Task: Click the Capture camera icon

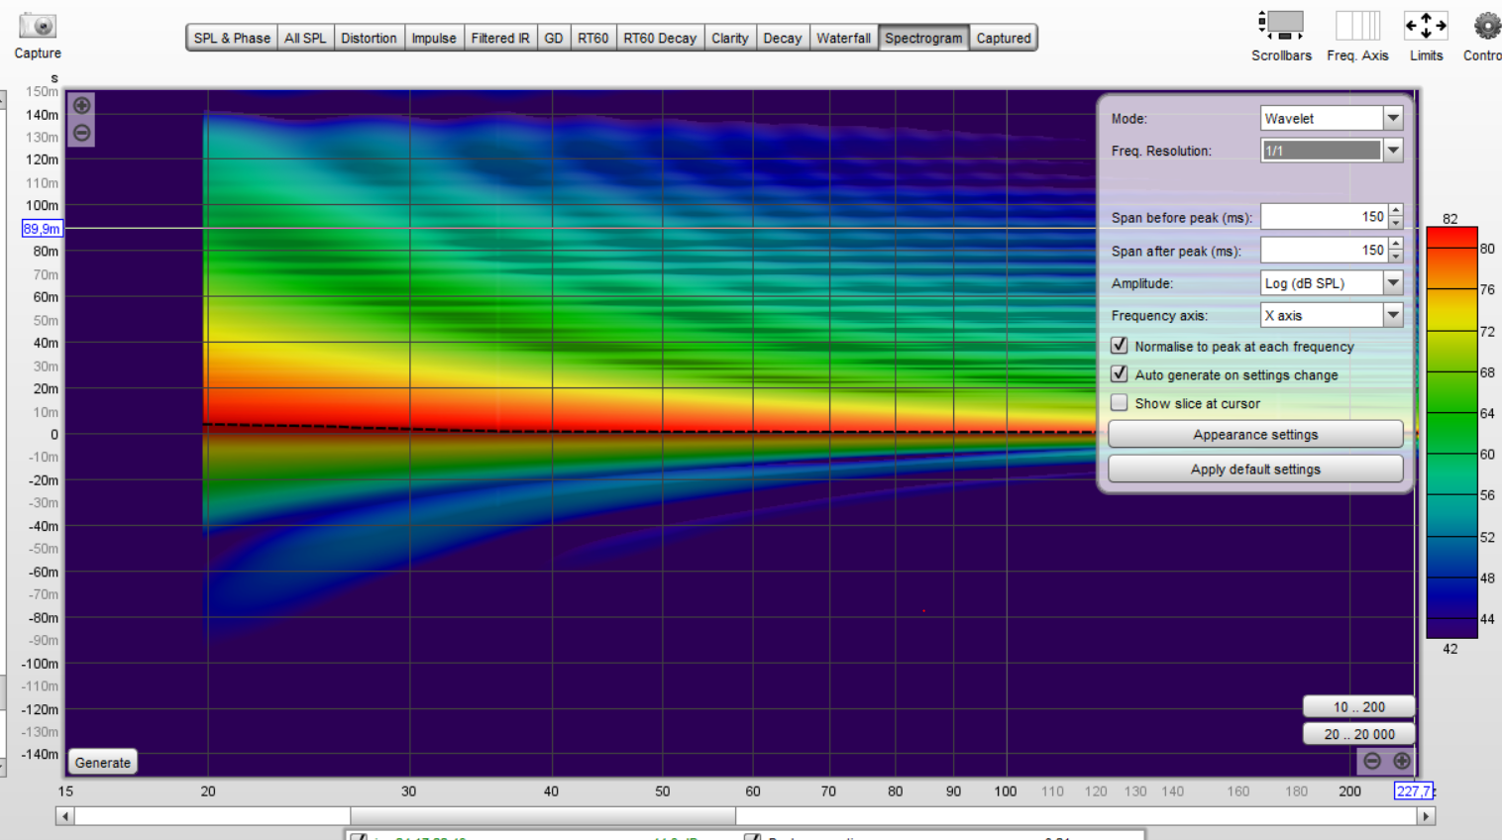Action: [x=38, y=27]
